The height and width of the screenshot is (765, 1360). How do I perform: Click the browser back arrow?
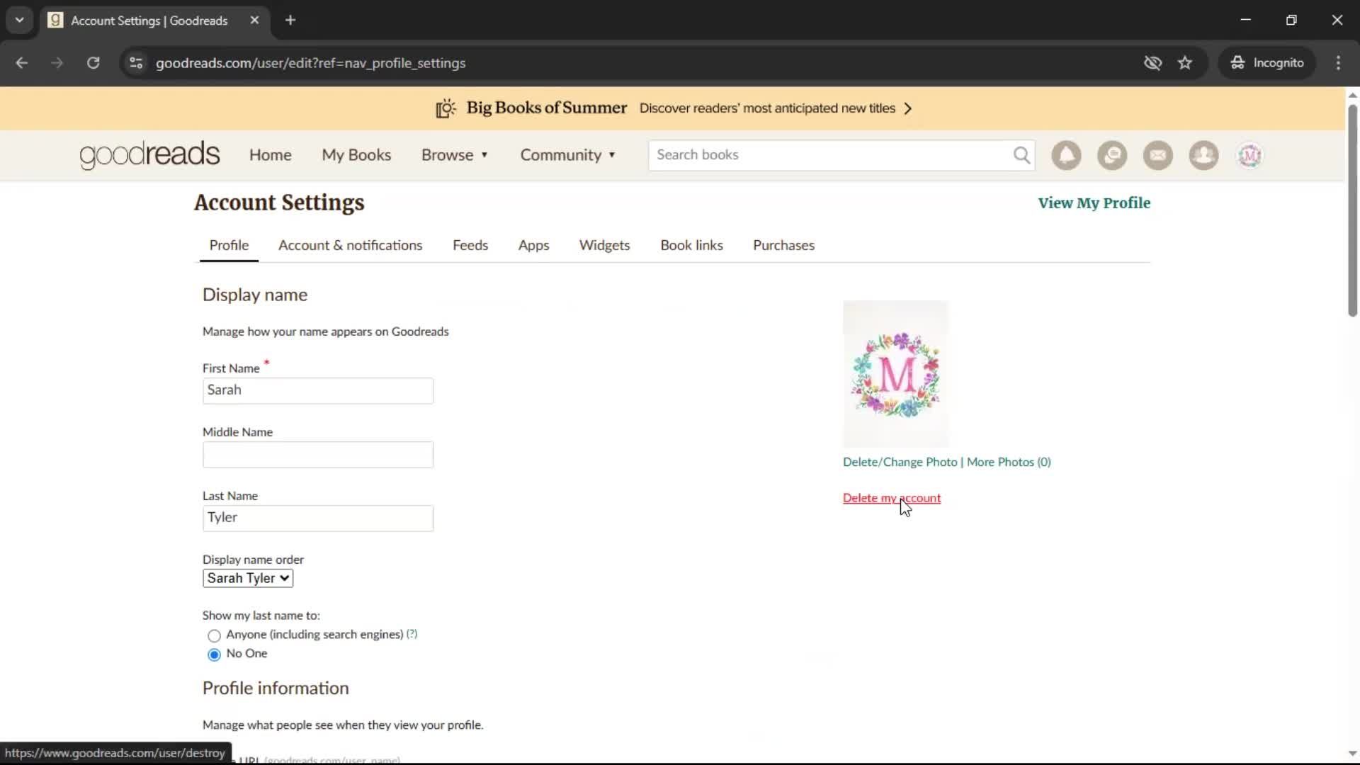[x=22, y=63]
